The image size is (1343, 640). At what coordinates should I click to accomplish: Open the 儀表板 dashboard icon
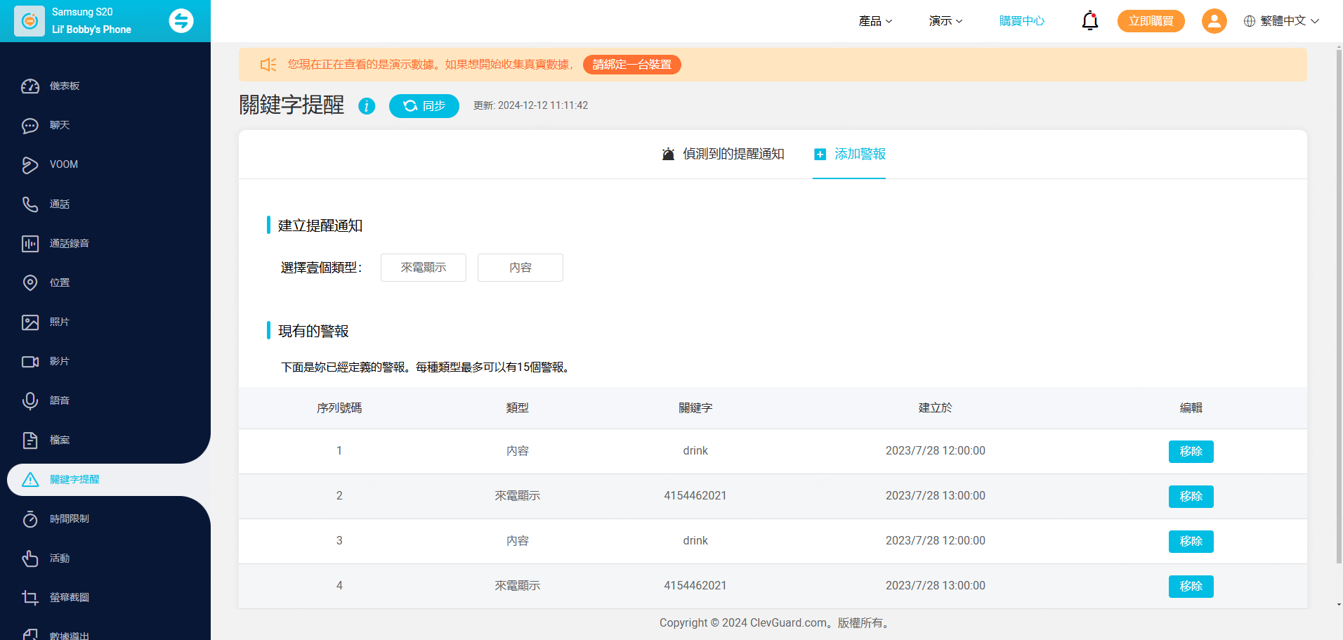(30, 86)
